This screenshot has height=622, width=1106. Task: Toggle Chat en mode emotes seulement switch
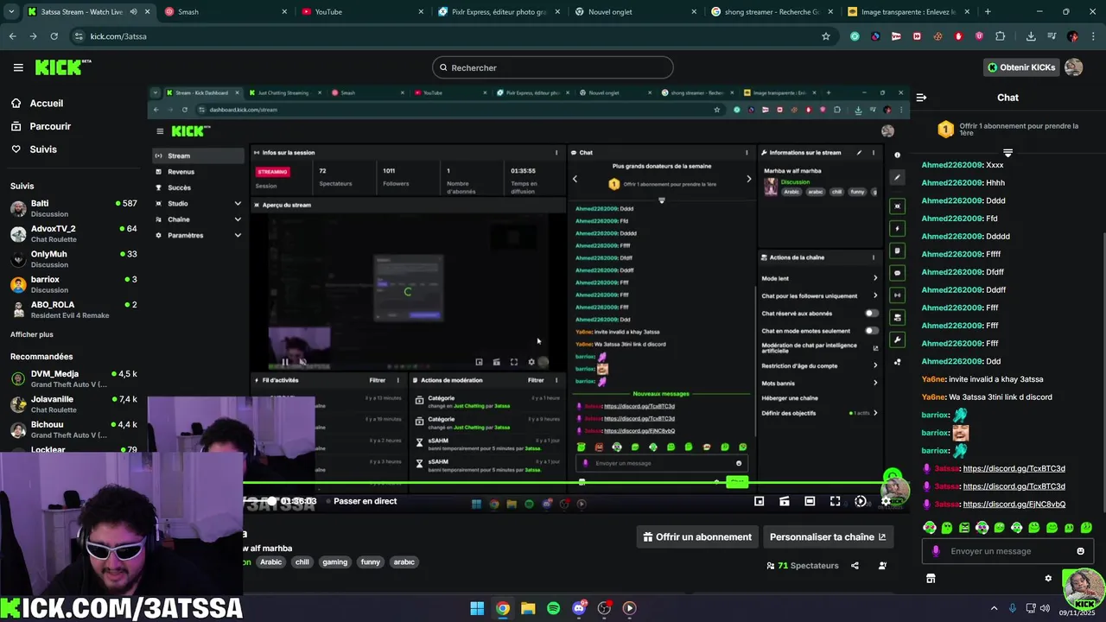872,331
